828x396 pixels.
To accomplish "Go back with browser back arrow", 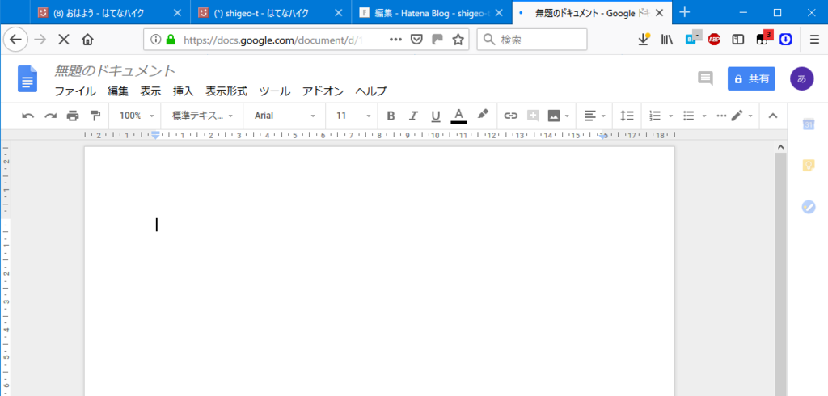I will 16,39.
